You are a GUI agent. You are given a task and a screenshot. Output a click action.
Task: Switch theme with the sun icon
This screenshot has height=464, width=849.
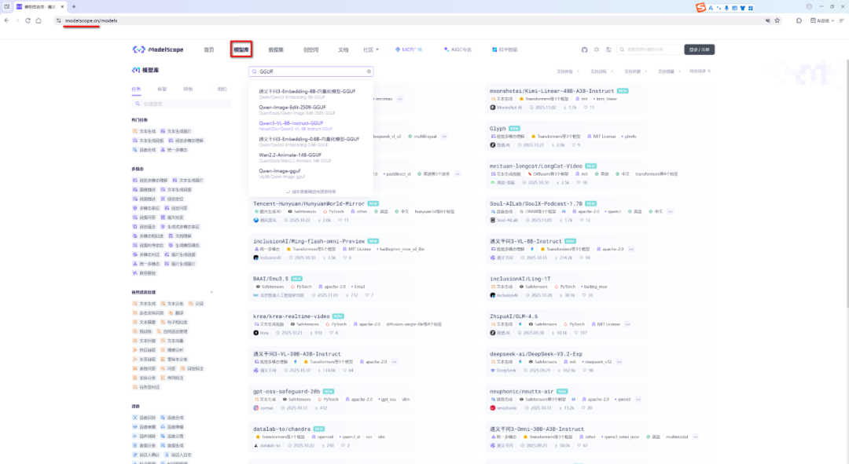[x=596, y=49]
